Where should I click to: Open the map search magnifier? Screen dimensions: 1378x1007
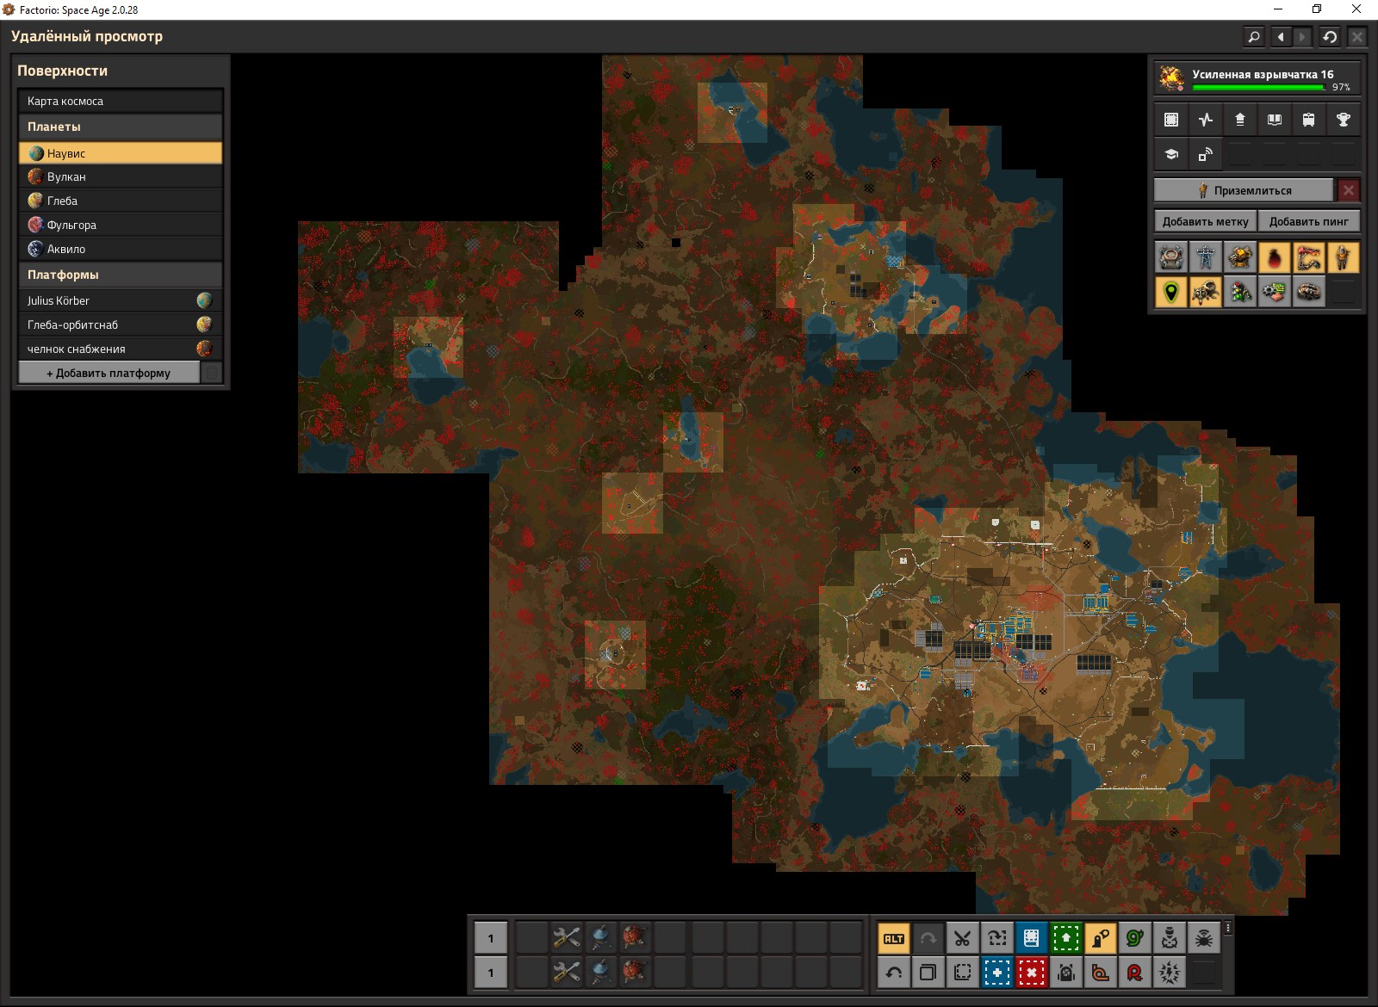click(1254, 37)
